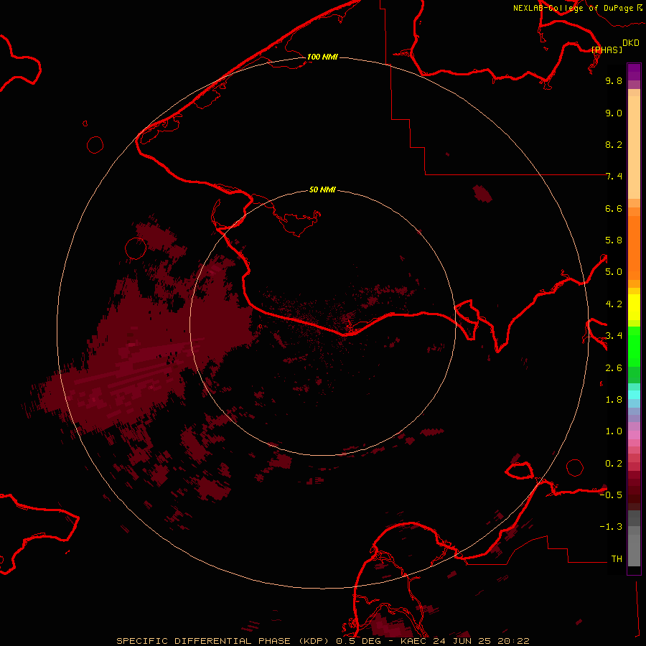
Task: Click the 2.6 scale value
Action: click(614, 368)
